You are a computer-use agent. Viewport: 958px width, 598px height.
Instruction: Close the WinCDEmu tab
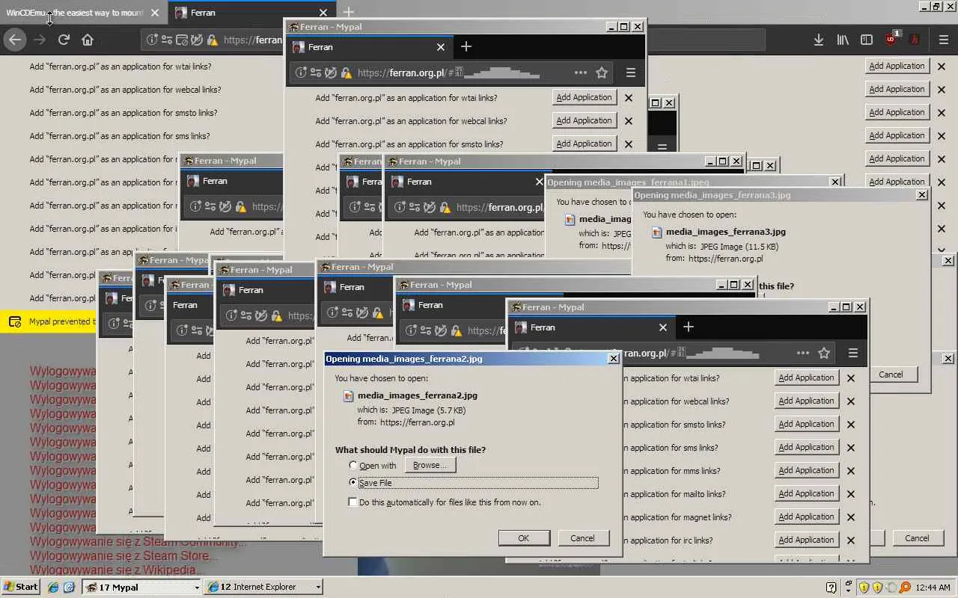pos(155,13)
